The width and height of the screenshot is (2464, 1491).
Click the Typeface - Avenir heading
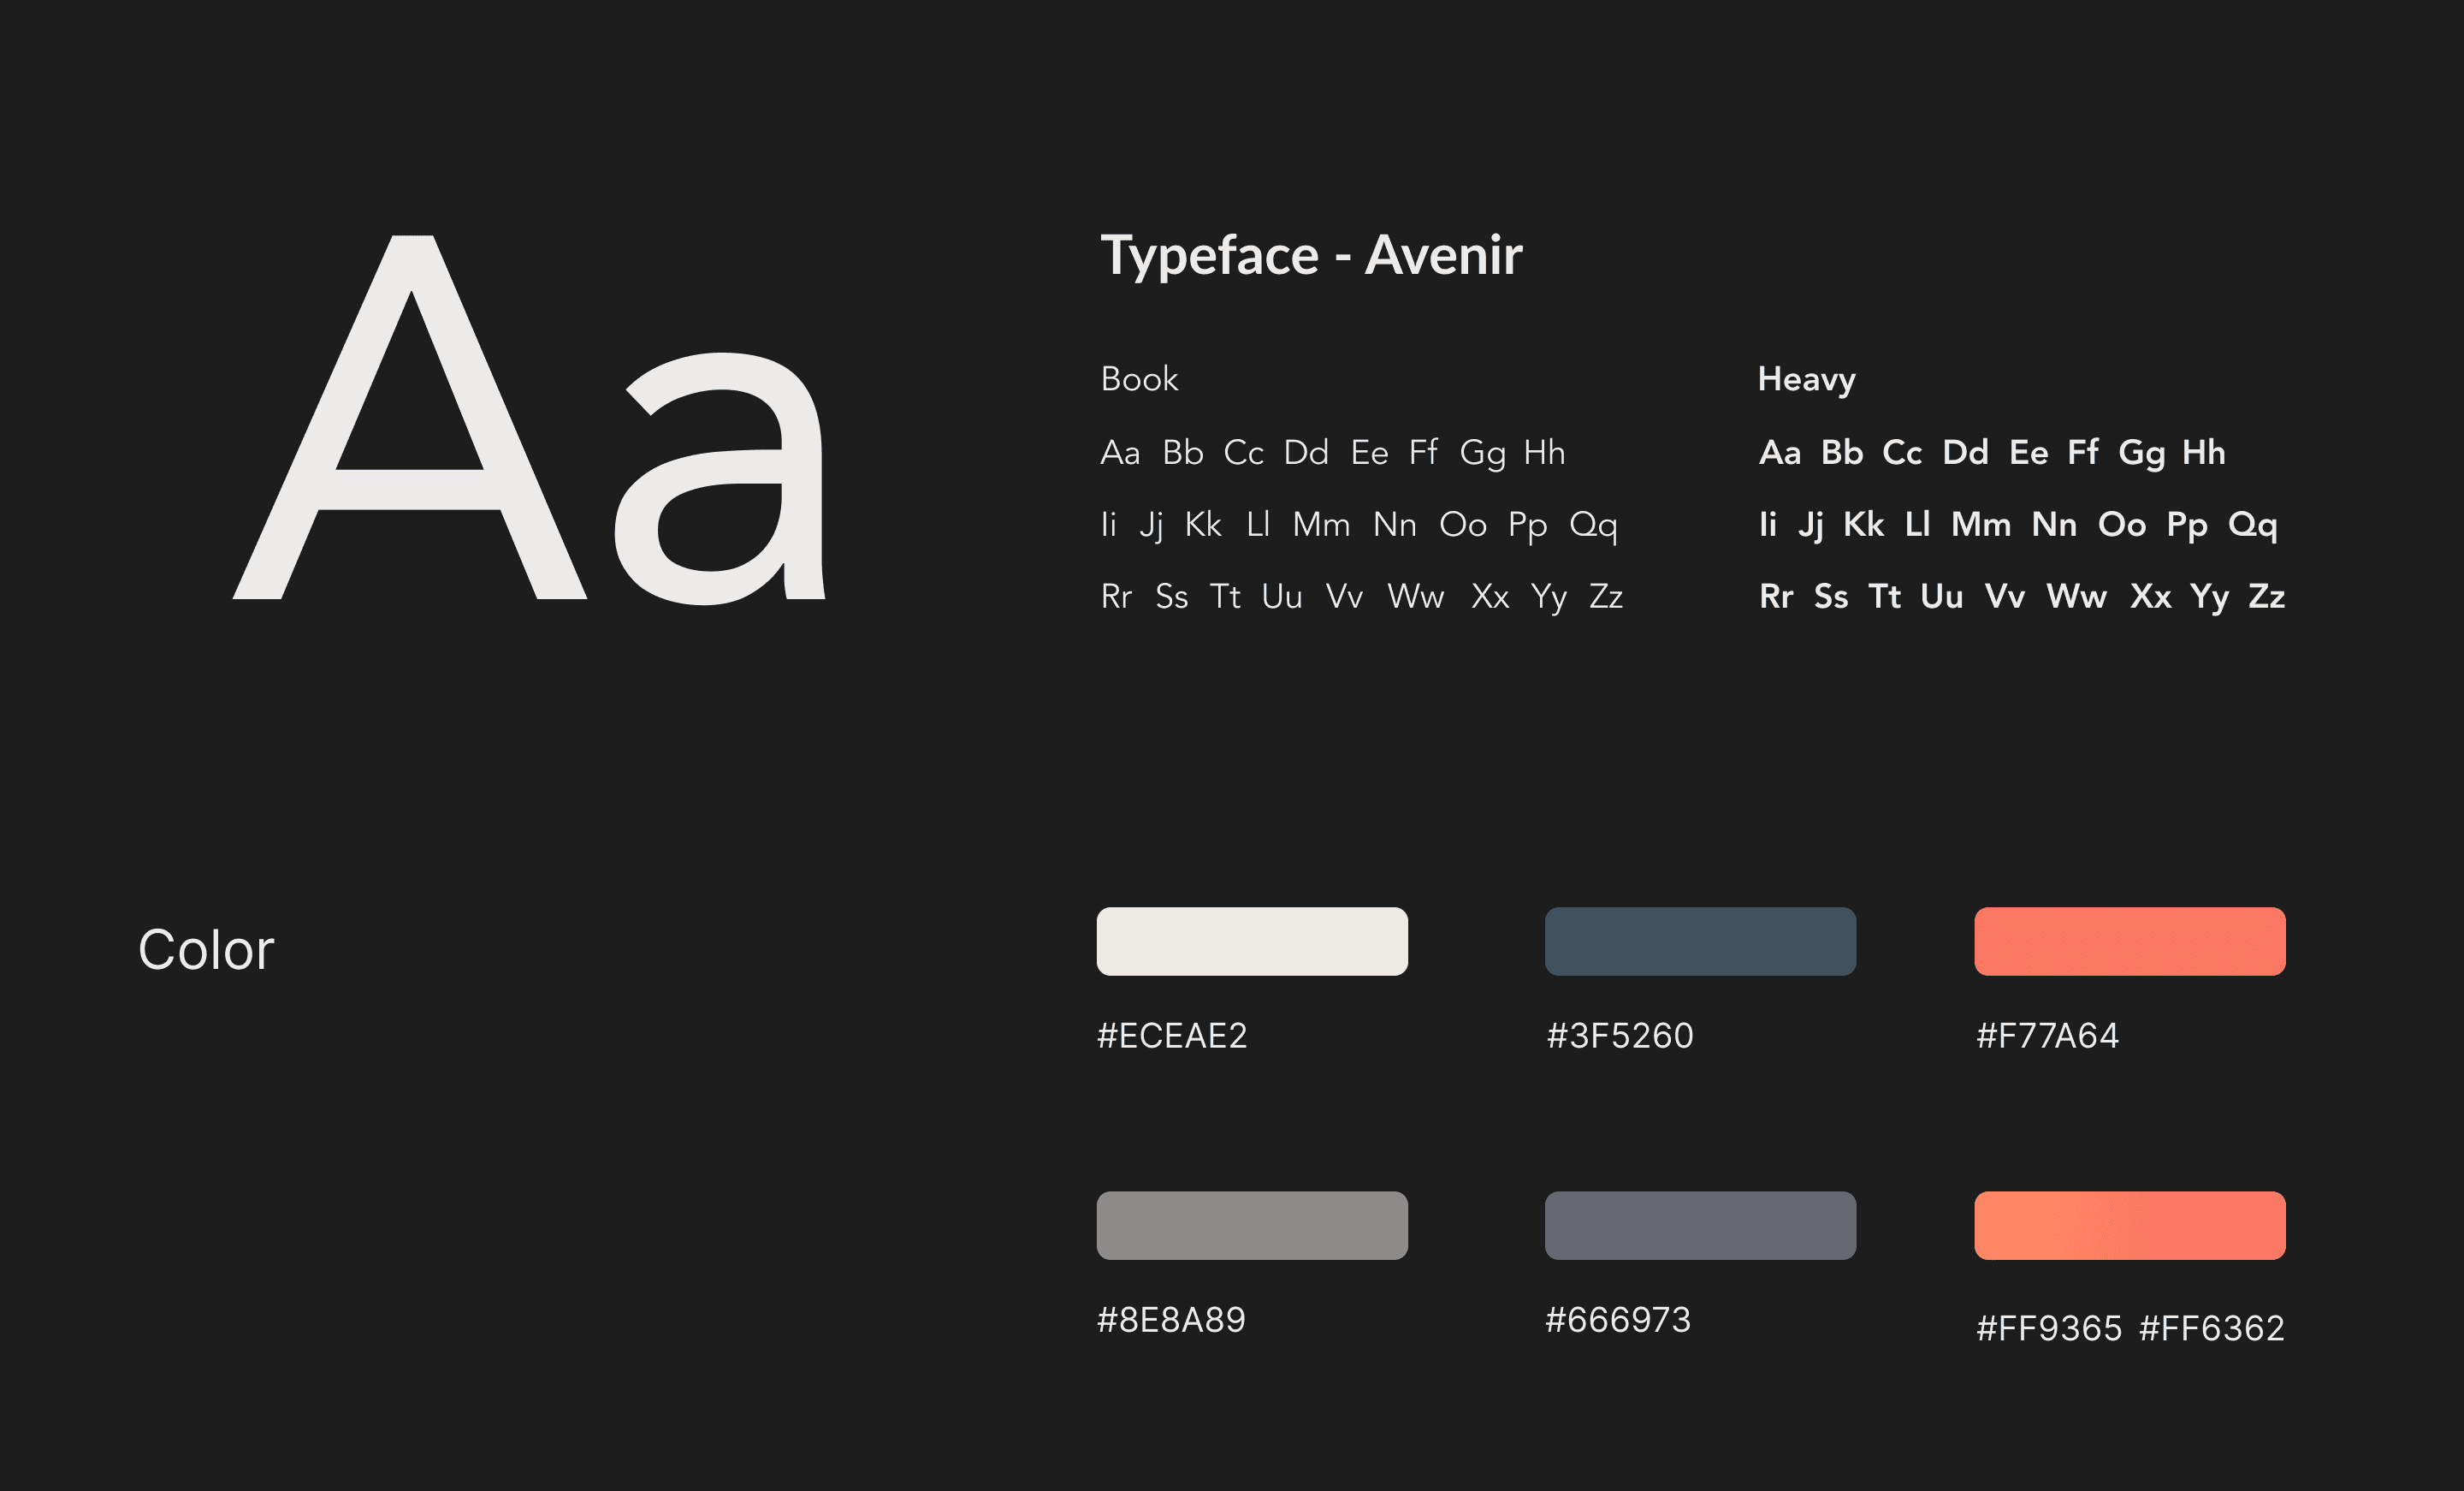click(x=1310, y=255)
